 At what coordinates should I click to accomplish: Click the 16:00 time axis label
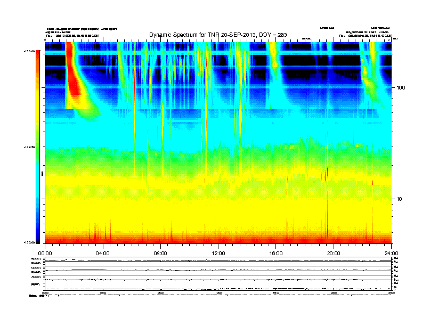tap(276, 254)
